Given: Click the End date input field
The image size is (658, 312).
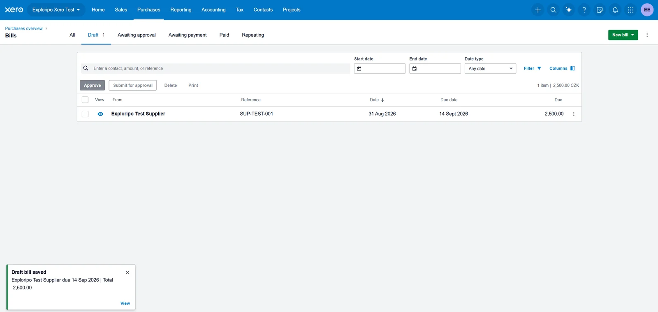Looking at the screenshot, I should tap(435, 69).
